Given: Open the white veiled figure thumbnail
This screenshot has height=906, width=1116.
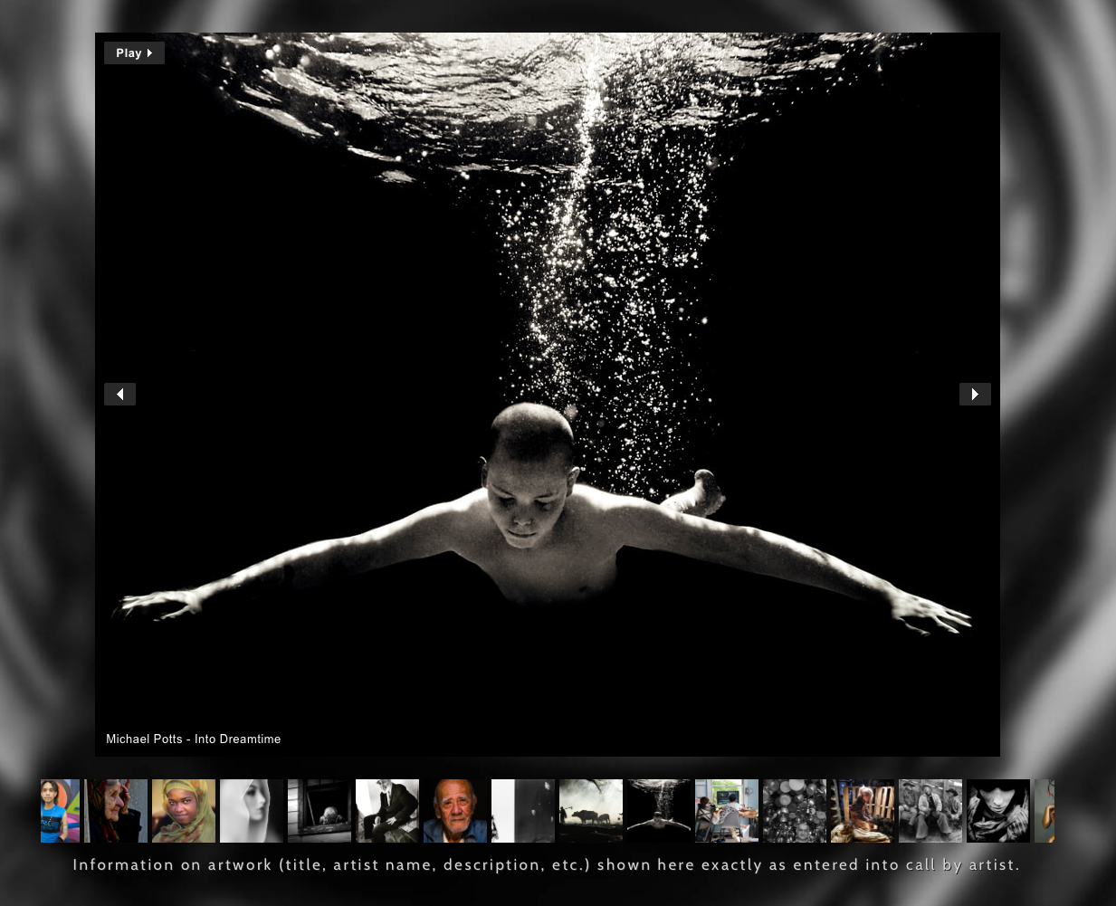Looking at the screenshot, I should (252, 811).
